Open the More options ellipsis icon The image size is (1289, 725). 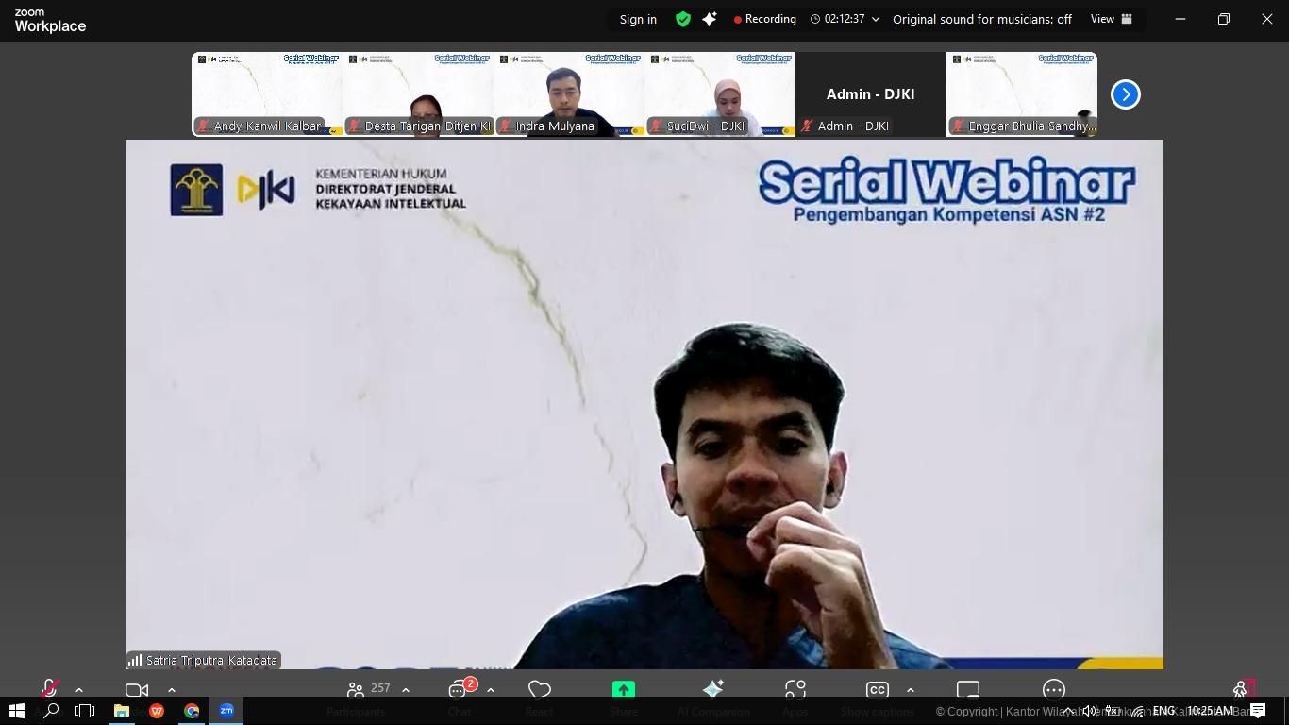(x=1053, y=689)
